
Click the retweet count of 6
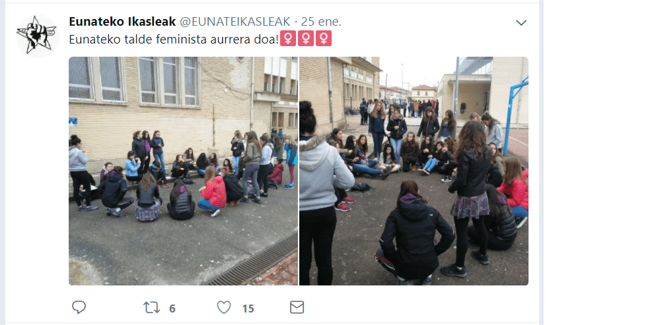[x=172, y=309]
